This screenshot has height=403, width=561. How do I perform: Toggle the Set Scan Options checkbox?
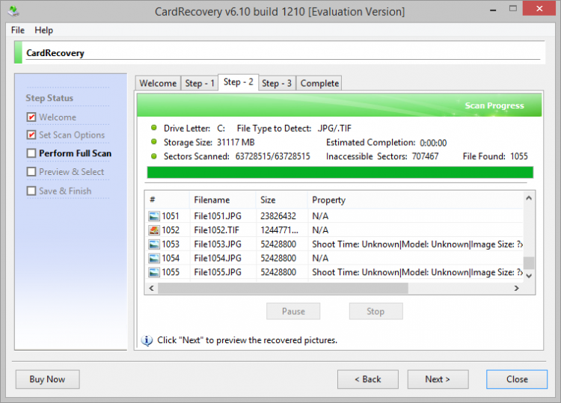(31, 135)
